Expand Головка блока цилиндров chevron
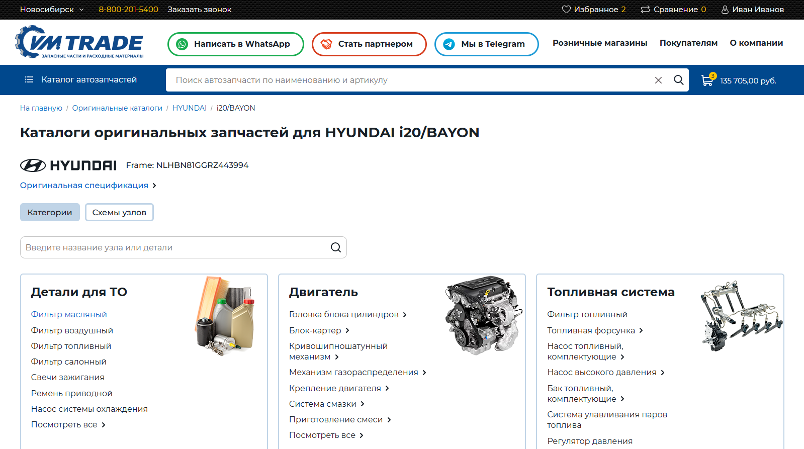 click(405, 315)
